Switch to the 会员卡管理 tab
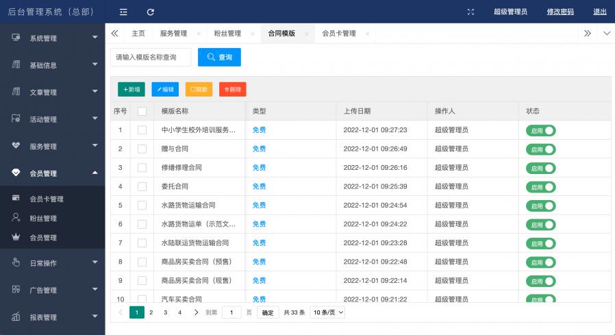 [x=339, y=34]
